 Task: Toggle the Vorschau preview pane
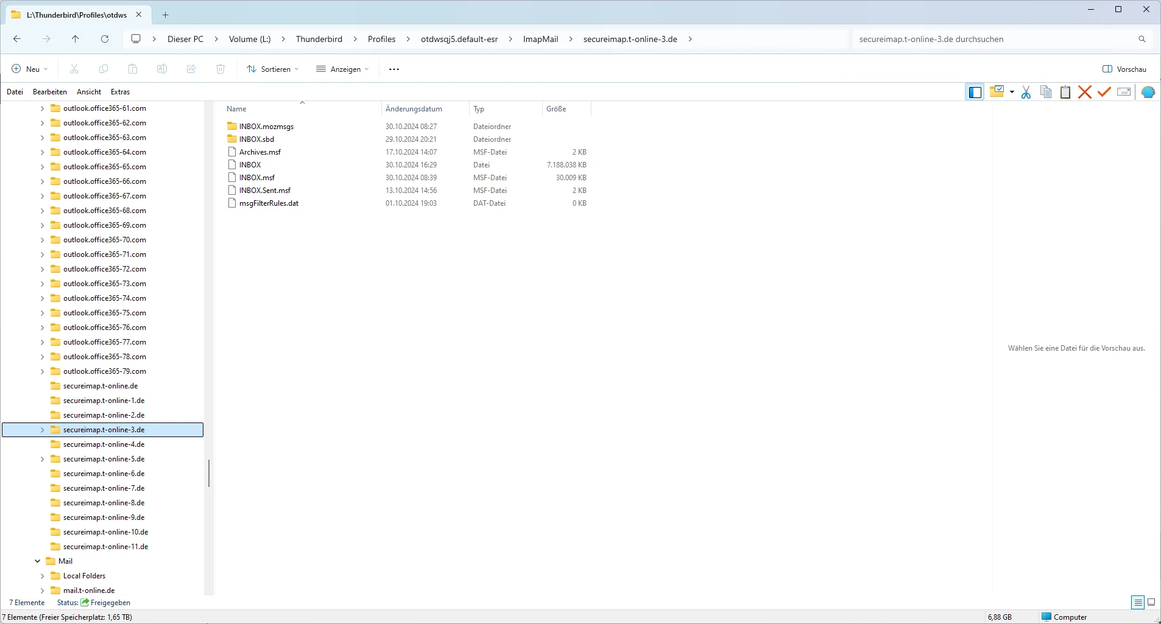(1124, 69)
